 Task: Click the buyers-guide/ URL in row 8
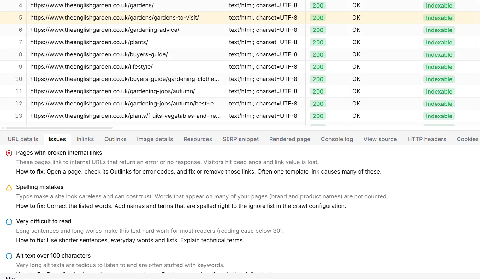coord(99,54)
